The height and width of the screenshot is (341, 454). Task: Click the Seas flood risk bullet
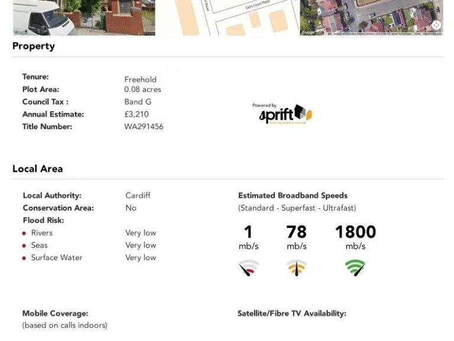pos(24,246)
